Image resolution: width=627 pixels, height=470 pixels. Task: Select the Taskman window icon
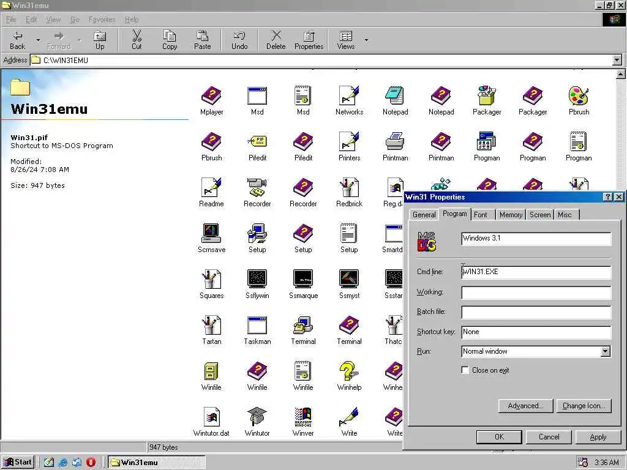coord(257,326)
